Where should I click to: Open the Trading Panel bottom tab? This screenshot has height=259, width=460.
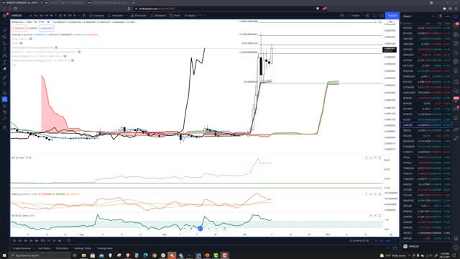tap(105, 248)
